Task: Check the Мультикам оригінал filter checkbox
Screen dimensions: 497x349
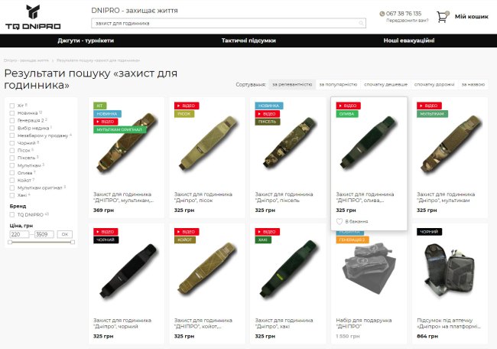Action: (12, 188)
